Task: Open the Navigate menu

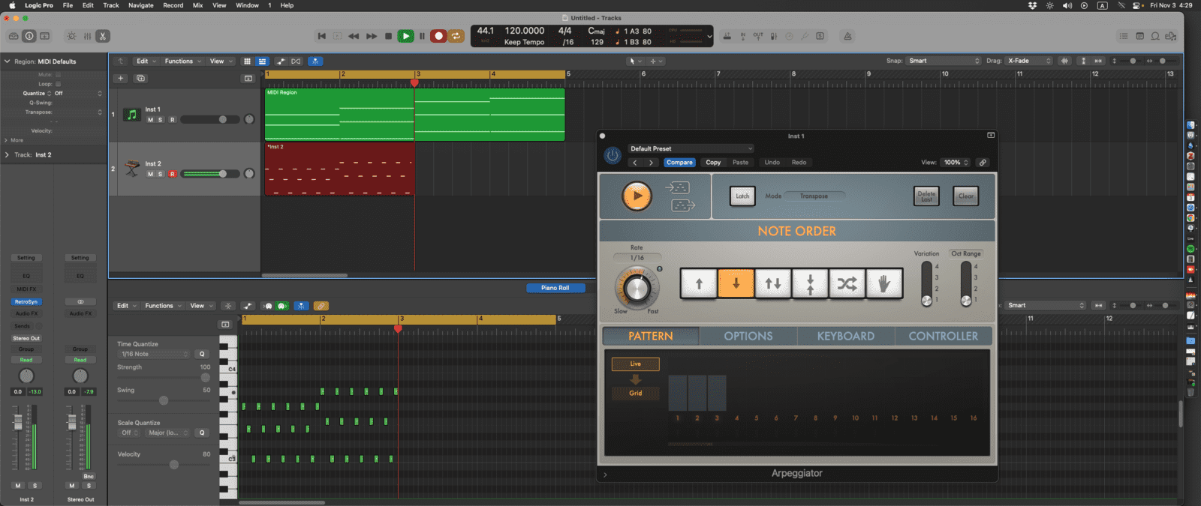Action: pyautogui.click(x=140, y=5)
